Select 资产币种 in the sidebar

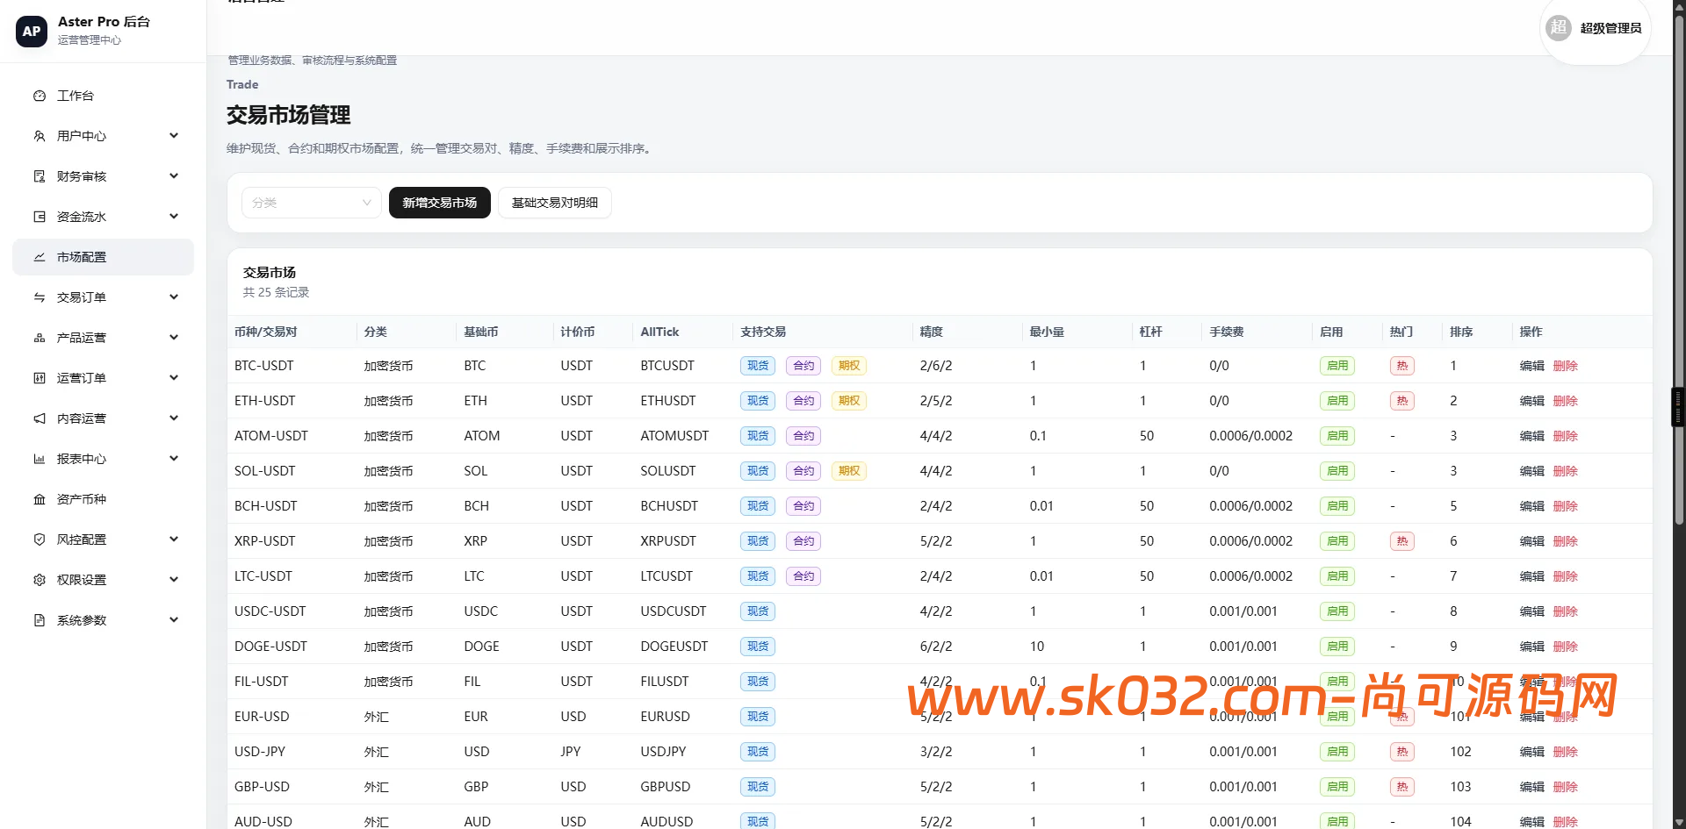(103, 499)
